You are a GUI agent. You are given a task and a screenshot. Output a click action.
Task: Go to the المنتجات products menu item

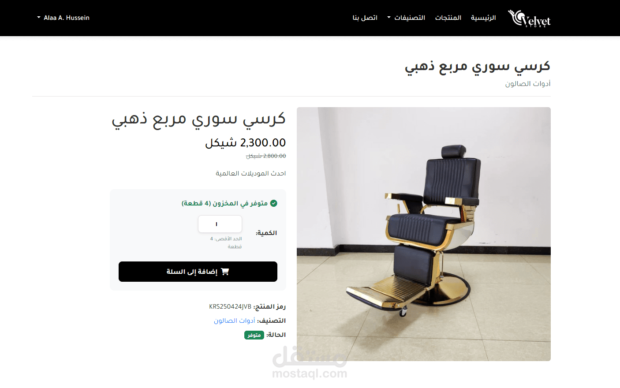[x=448, y=18]
